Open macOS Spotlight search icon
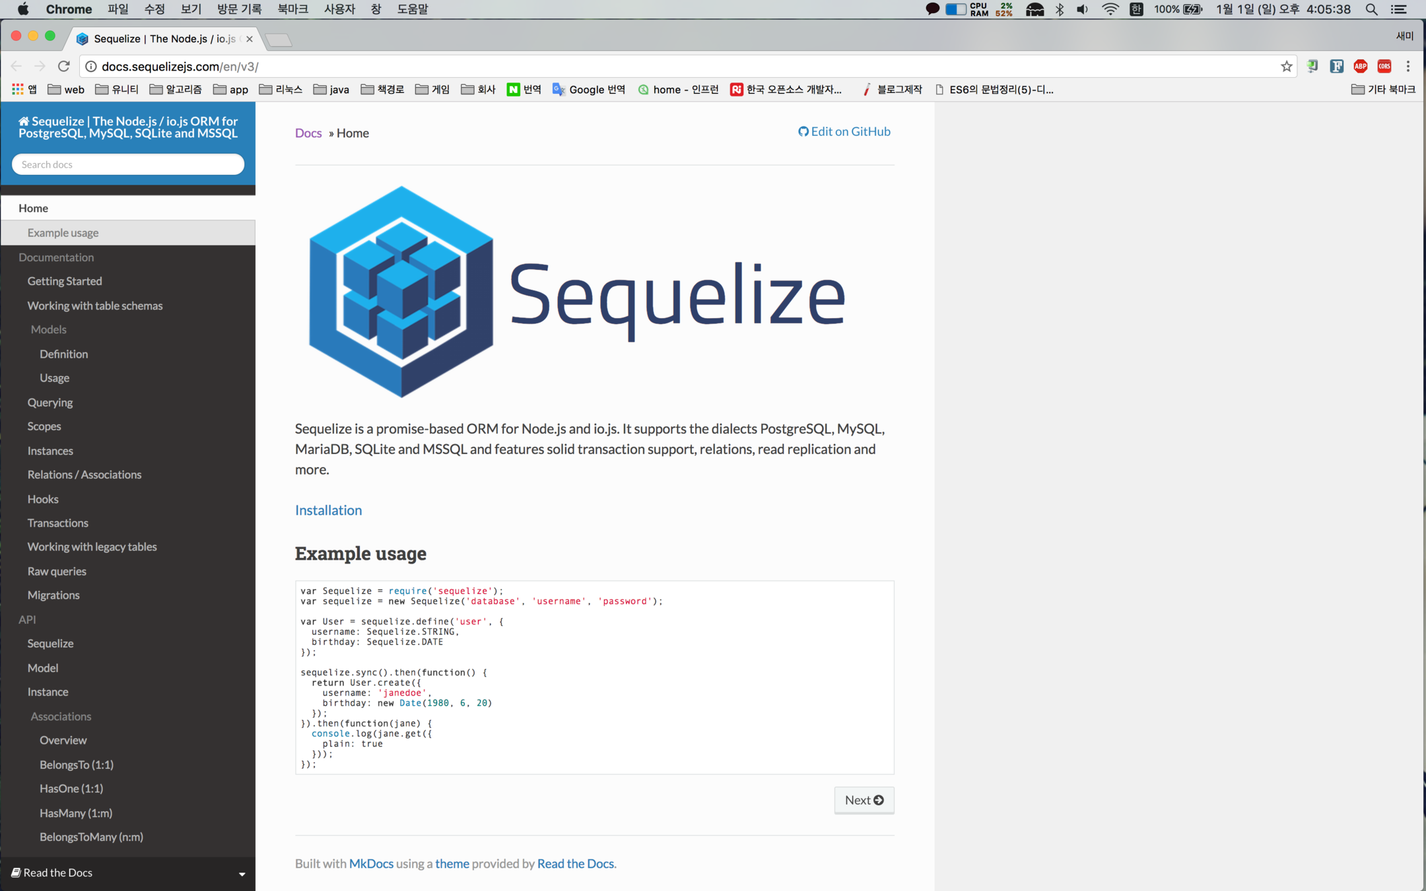This screenshot has width=1426, height=891. pyautogui.click(x=1371, y=9)
